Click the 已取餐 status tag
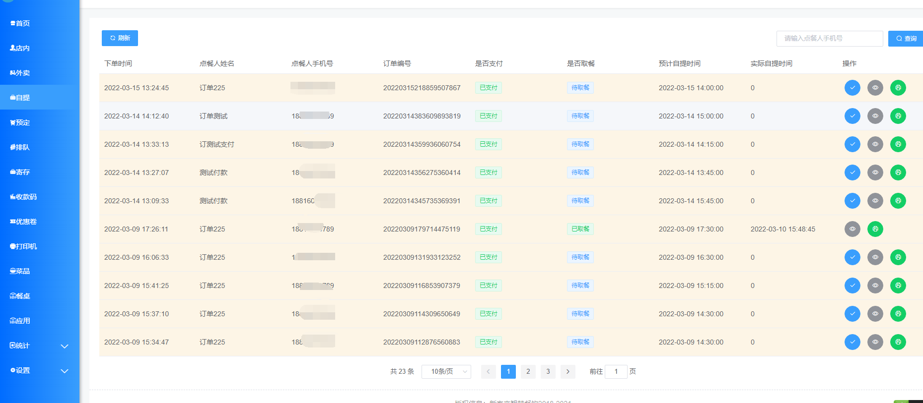923x403 pixels. [x=580, y=229]
